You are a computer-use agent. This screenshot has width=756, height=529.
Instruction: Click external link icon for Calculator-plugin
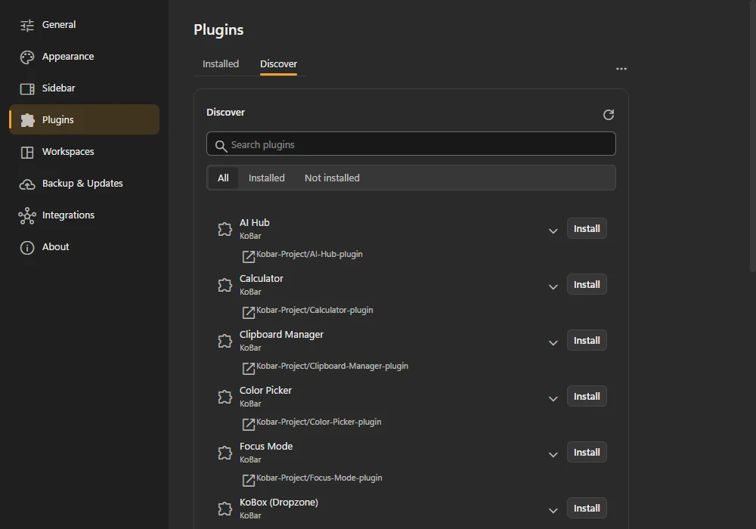pos(248,312)
